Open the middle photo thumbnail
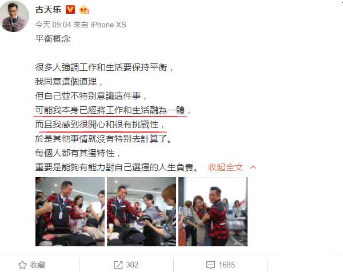The height and width of the screenshot is (272, 343). [142, 211]
